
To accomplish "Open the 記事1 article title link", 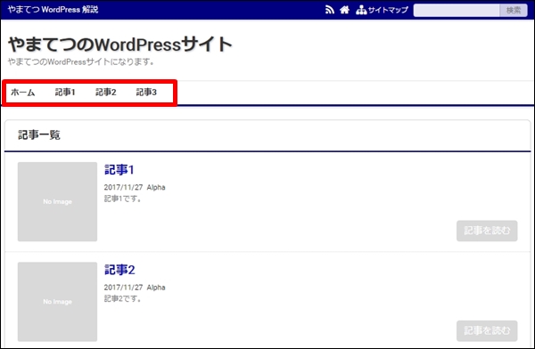I will 119,169.
